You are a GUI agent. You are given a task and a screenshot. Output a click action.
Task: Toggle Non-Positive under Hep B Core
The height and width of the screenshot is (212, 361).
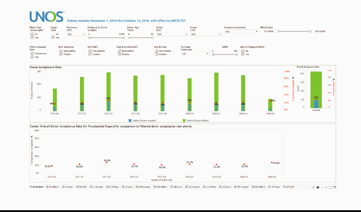point(157,51)
